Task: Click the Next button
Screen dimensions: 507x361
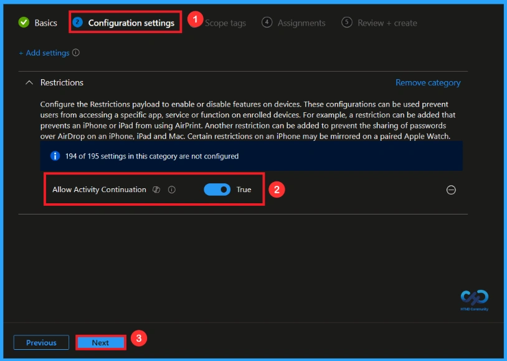Action: 100,342
